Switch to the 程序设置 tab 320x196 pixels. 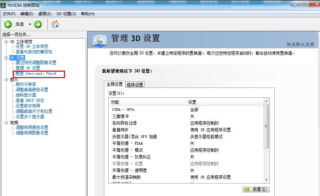click(134, 84)
